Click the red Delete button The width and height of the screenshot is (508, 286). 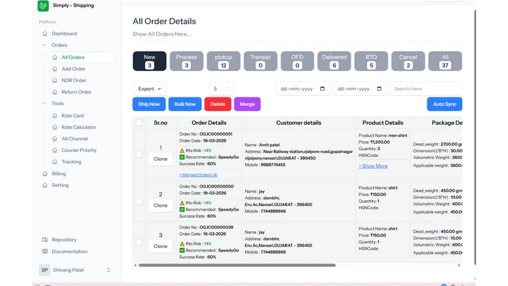218,104
